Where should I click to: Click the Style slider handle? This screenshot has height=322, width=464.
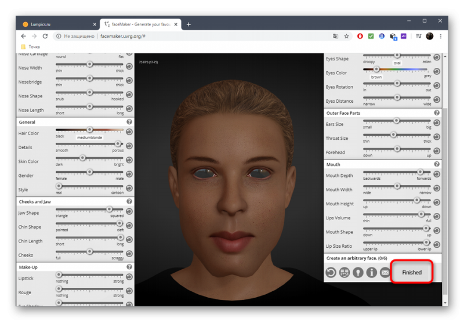coord(59,186)
